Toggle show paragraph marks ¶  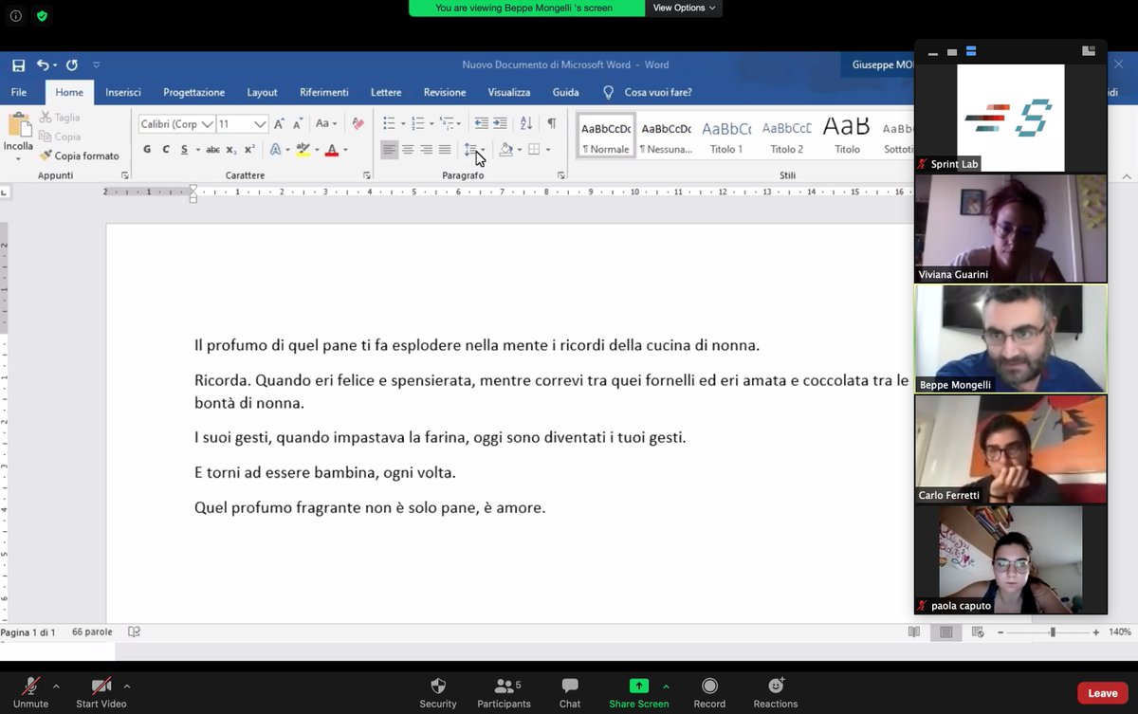[551, 124]
